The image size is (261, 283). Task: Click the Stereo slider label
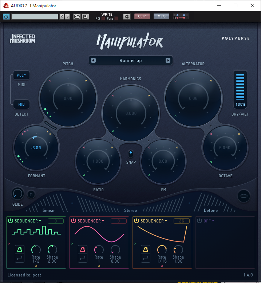(130, 210)
